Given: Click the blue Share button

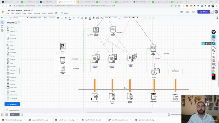Looking at the screenshot, I should tap(204, 12).
